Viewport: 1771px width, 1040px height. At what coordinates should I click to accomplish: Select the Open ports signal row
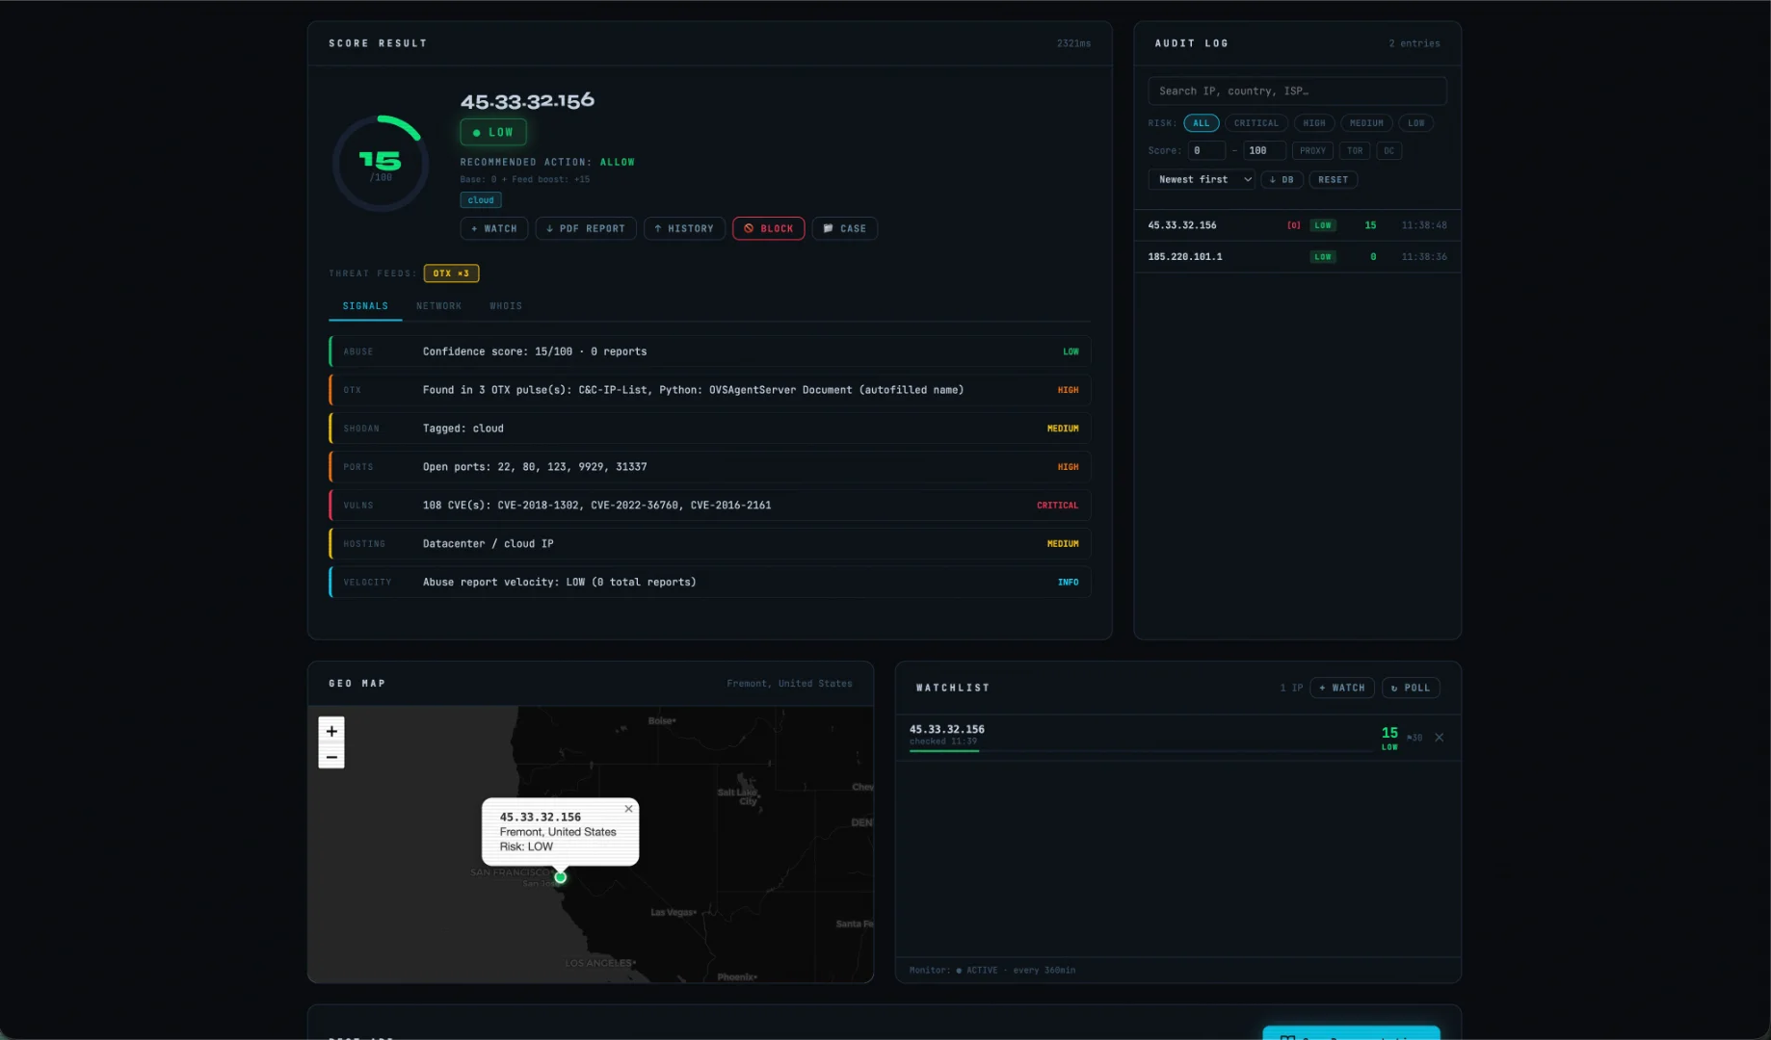pyautogui.click(x=709, y=467)
